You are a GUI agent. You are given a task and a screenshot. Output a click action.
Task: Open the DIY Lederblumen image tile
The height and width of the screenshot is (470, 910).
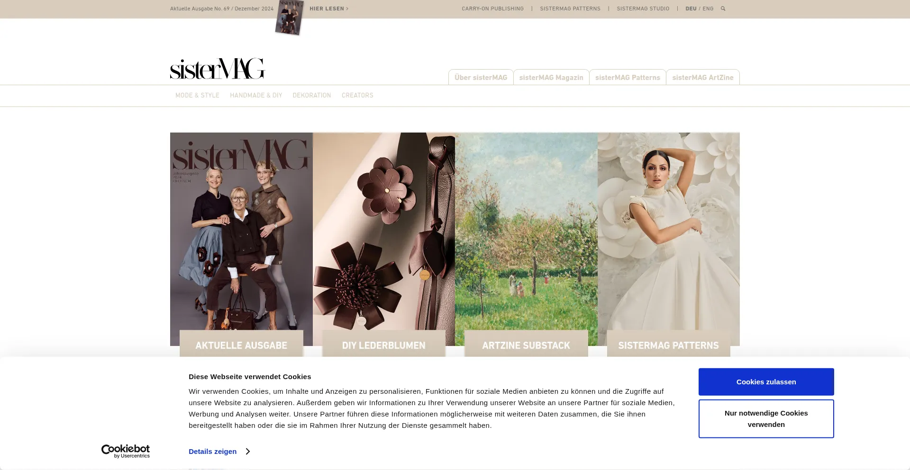[383, 237]
